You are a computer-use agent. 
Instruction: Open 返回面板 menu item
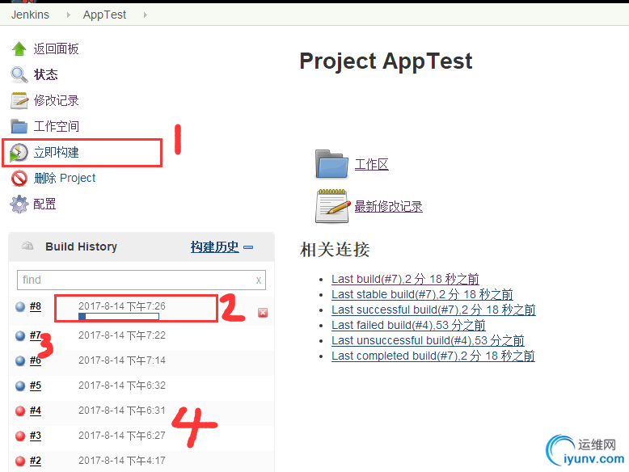pyautogui.click(x=56, y=49)
